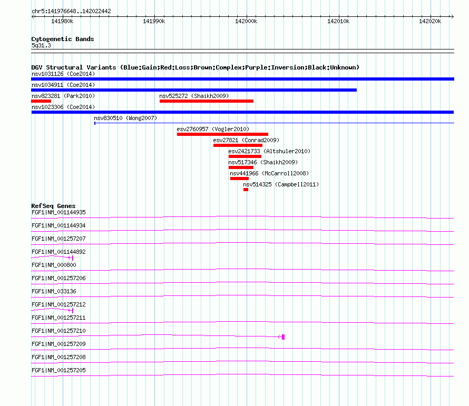The width and height of the screenshot is (469, 406).
Task: Select the exon block on FGF1 NM_001257210
Action: tap(283, 336)
